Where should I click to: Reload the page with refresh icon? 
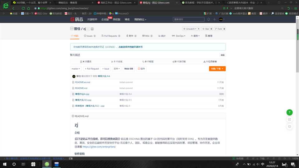(23, 8)
